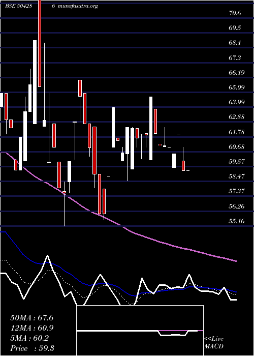Click the 57.37 price axis label
The height and width of the screenshot is (356, 254).
click(237, 191)
